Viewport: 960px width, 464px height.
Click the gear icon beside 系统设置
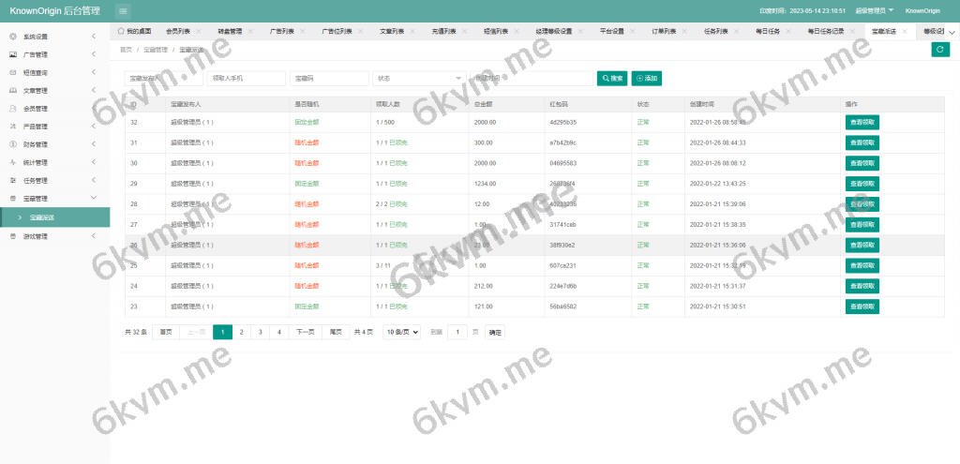click(x=12, y=37)
